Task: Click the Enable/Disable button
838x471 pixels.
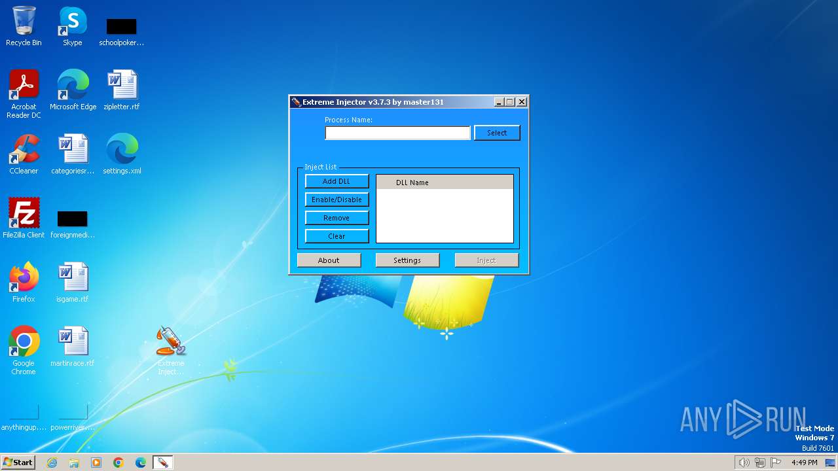Action: click(x=337, y=200)
